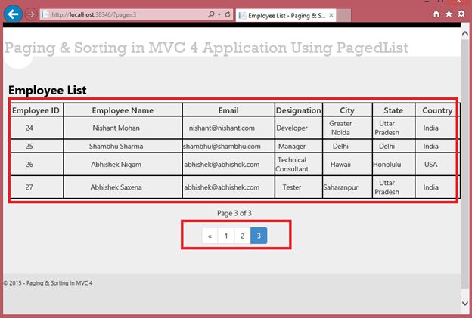Click the Developer designation cell
472x318 pixels.
[x=292, y=128]
